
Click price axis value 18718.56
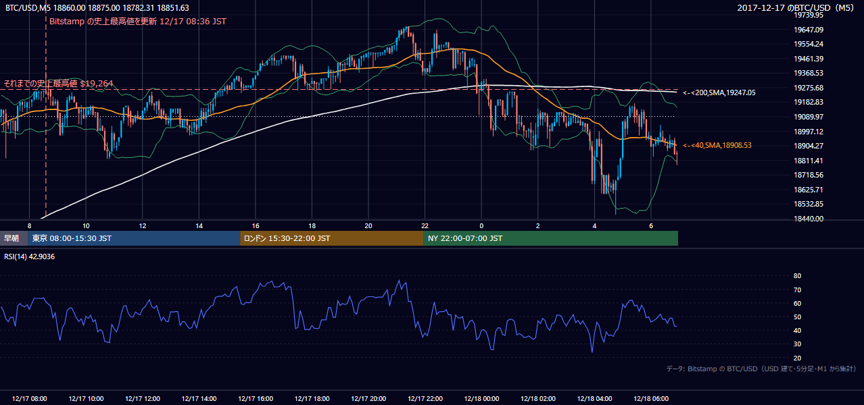click(x=809, y=175)
